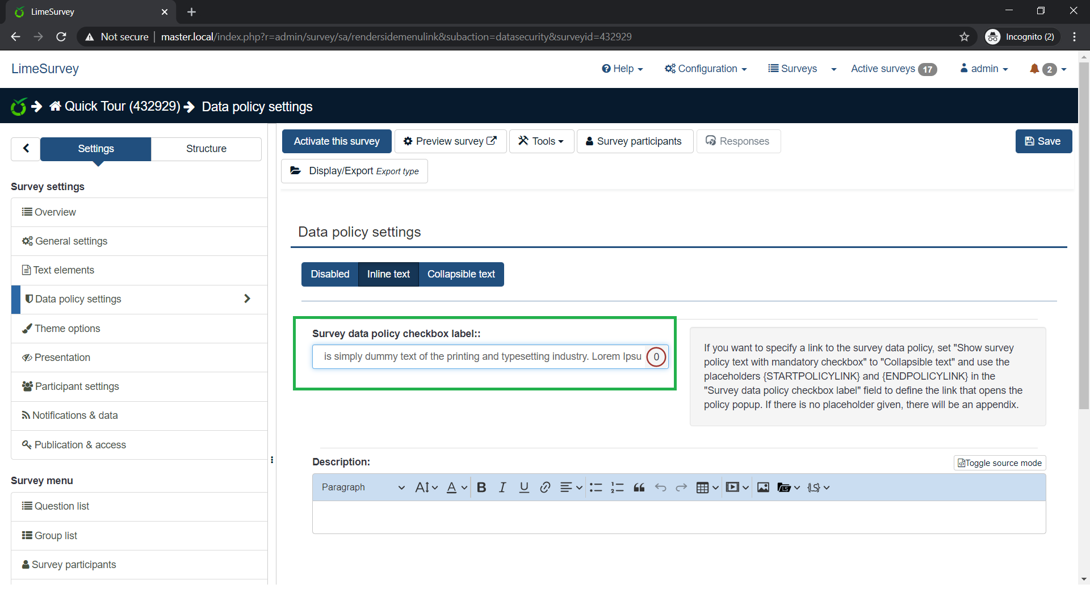1090x601 pixels.
Task: Open Notifications & data settings
Action: pos(139,415)
